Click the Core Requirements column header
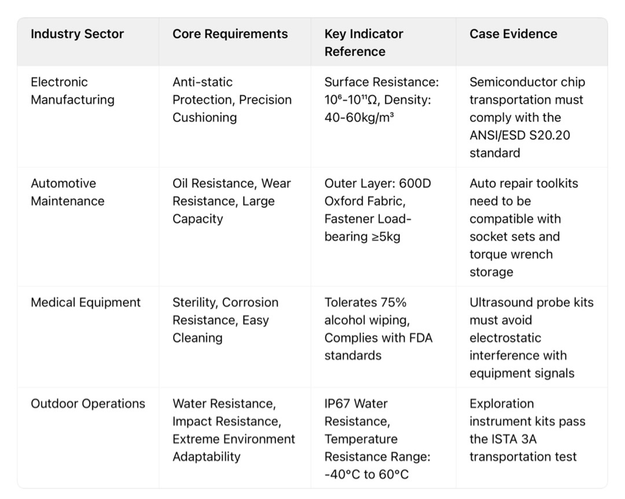625x499 pixels. tap(230, 34)
